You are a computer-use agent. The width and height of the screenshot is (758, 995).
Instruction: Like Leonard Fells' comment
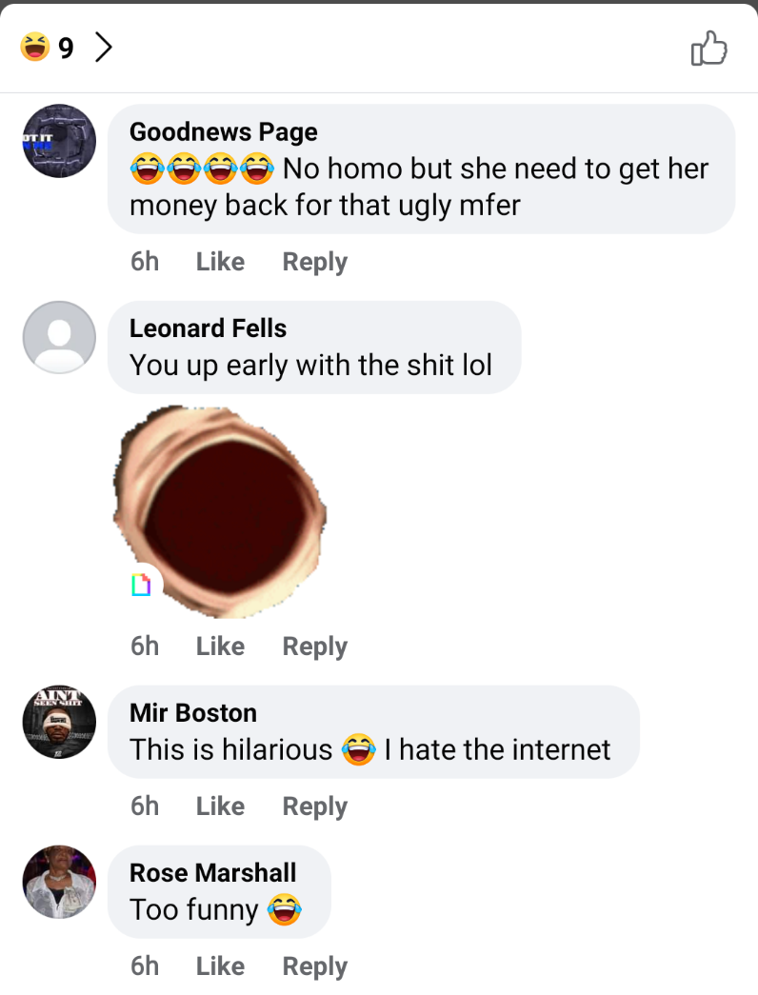[x=220, y=646]
